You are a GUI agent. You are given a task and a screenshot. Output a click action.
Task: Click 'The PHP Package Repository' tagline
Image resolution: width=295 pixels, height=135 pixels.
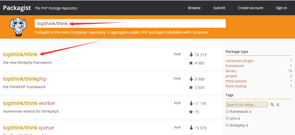56,8
